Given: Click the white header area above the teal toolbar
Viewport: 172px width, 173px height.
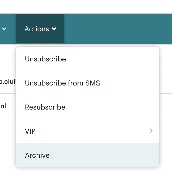Looking at the screenshot, I should (x=86, y=7).
